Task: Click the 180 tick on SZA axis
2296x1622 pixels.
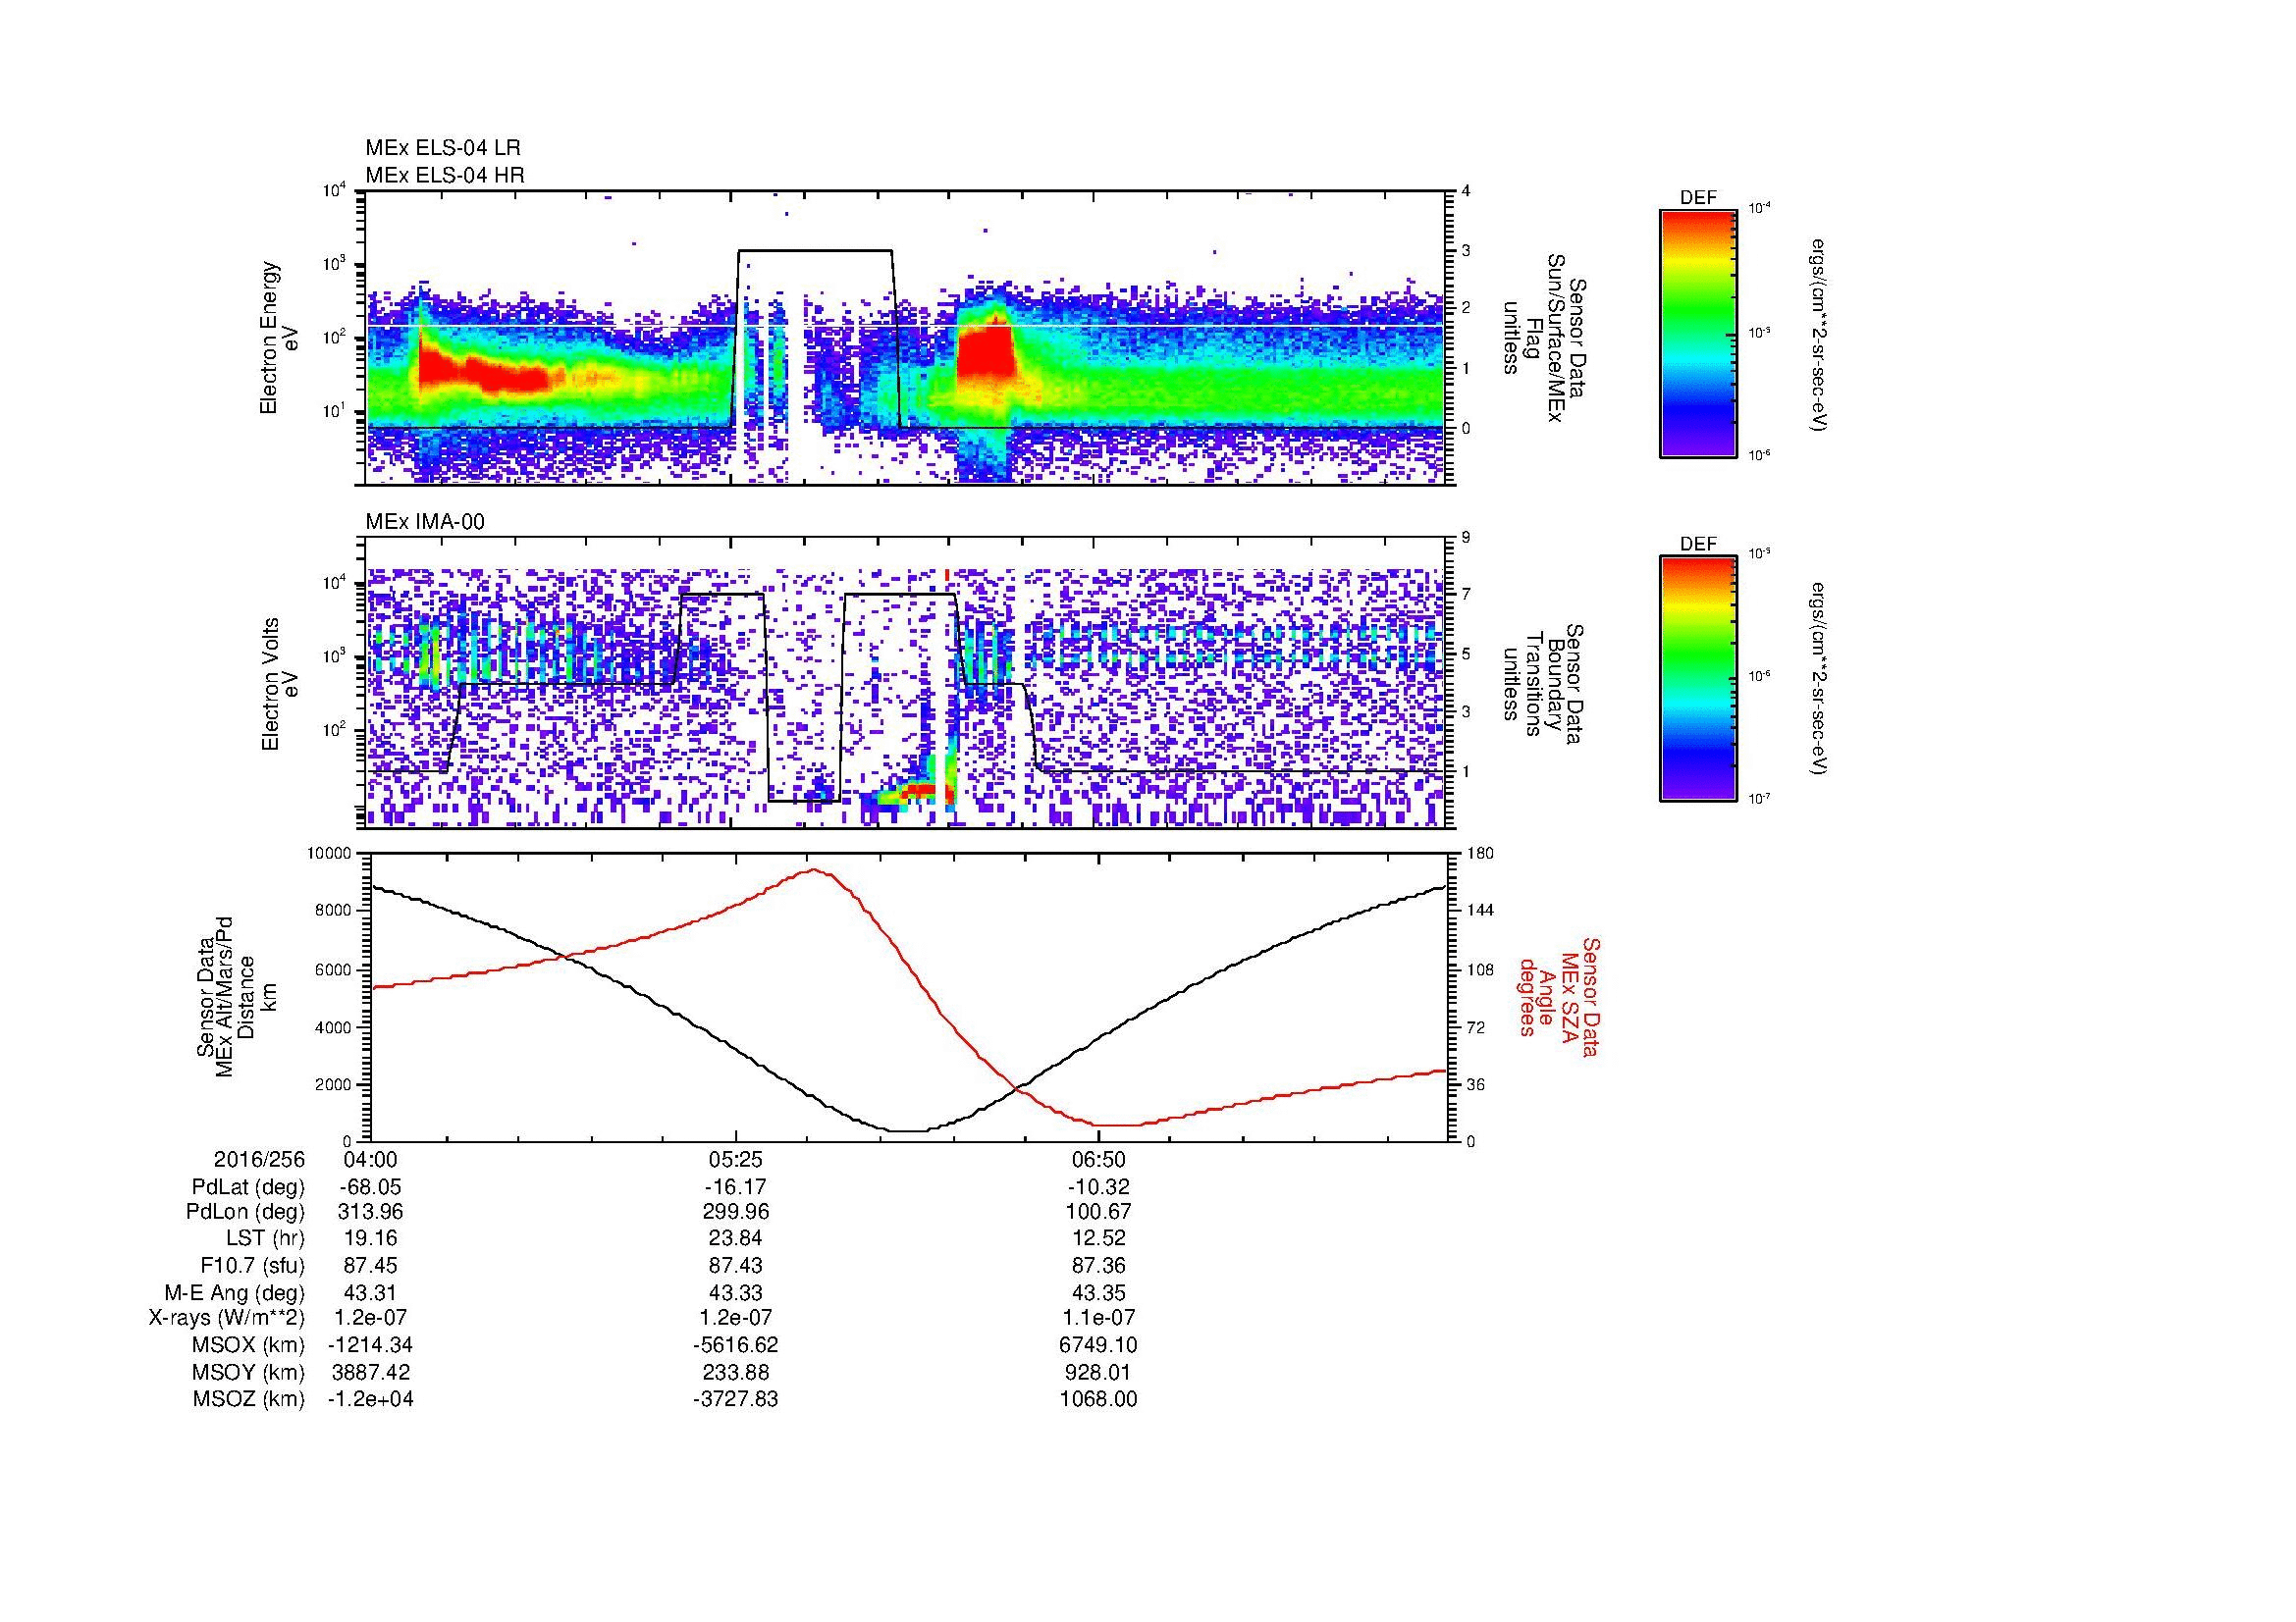Action: (x=1480, y=854)
